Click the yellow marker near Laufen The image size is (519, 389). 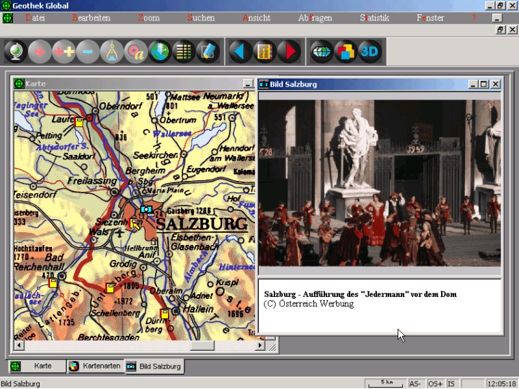click(79, 122)
